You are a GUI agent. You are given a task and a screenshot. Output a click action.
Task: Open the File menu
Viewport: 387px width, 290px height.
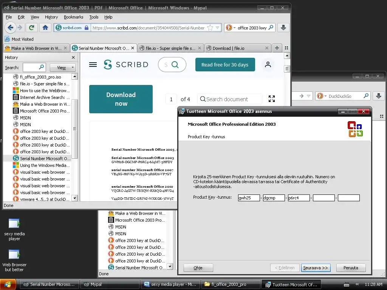(x=9, y=17)
